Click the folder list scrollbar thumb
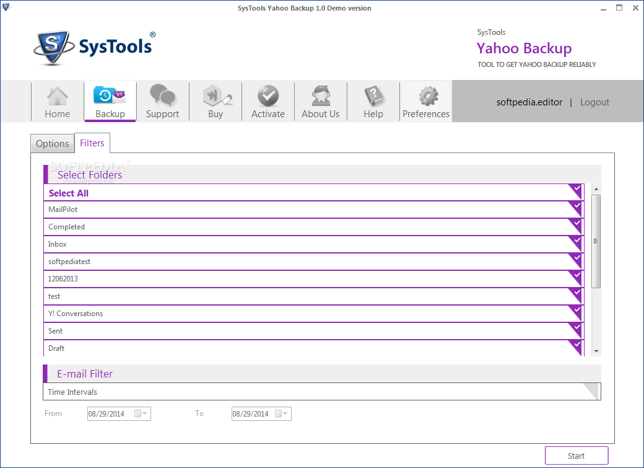This screenshot has height=468, width=644. pyautogui.click(x=596, y=241)
